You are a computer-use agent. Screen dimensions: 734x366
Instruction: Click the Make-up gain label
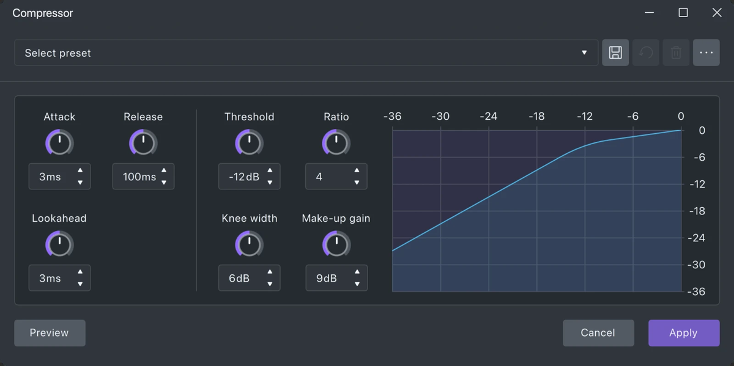(x=336, y=218)
